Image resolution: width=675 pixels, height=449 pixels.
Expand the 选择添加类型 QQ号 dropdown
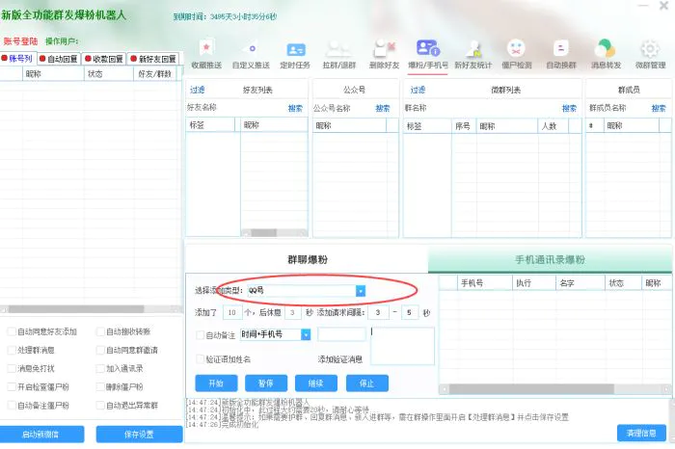[361, 291]
